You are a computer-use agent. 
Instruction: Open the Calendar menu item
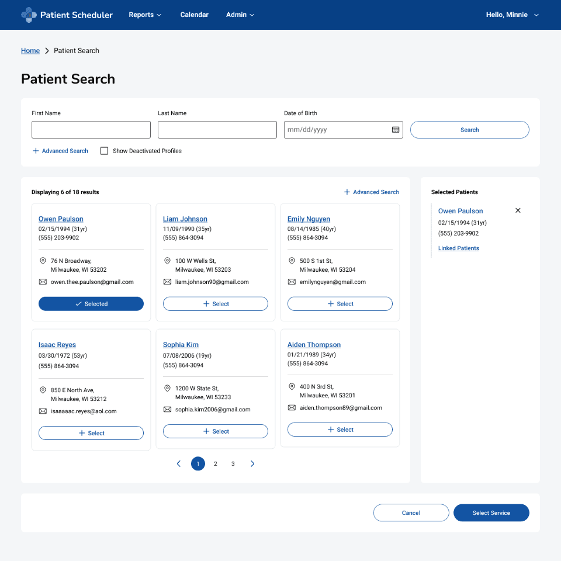pos(194,15)
